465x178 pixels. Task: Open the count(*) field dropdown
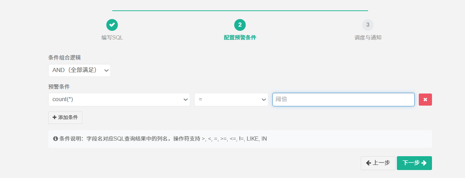pyautogui.click(x=119, y=99)
